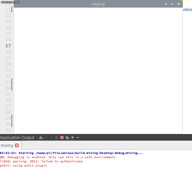Minimize the mixing window
This screenshot has width=192, height=191.
[x=166, y=4]
